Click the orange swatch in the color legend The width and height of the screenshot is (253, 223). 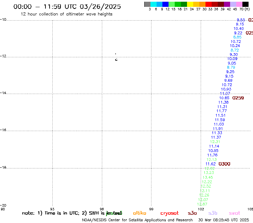[x=202, y=4]
